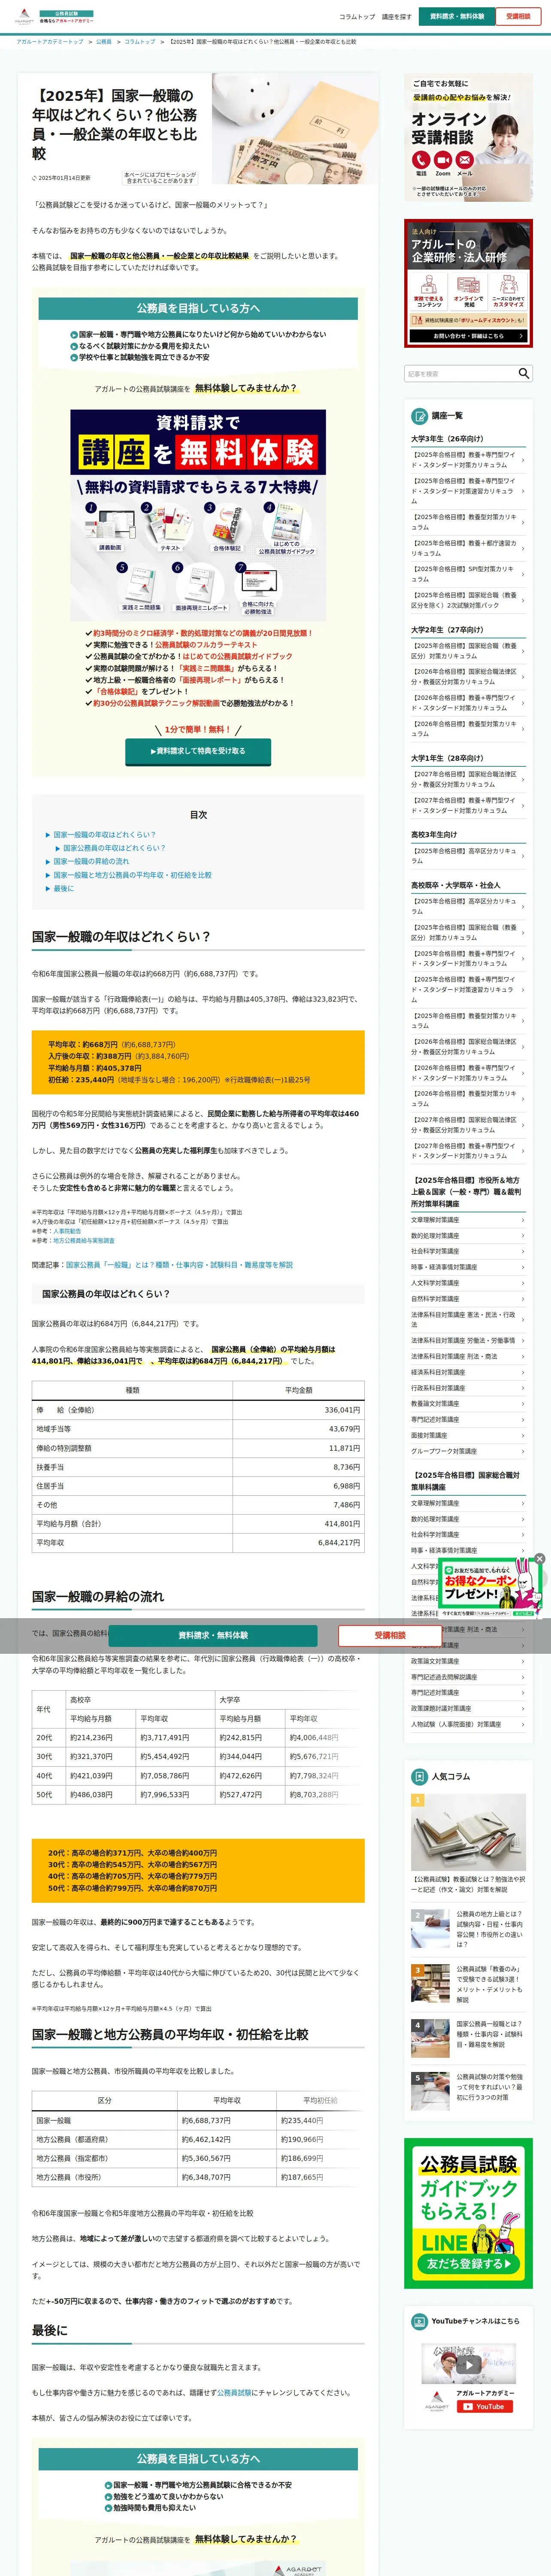Click the 人気コラム heading icon

(420, 1777)
